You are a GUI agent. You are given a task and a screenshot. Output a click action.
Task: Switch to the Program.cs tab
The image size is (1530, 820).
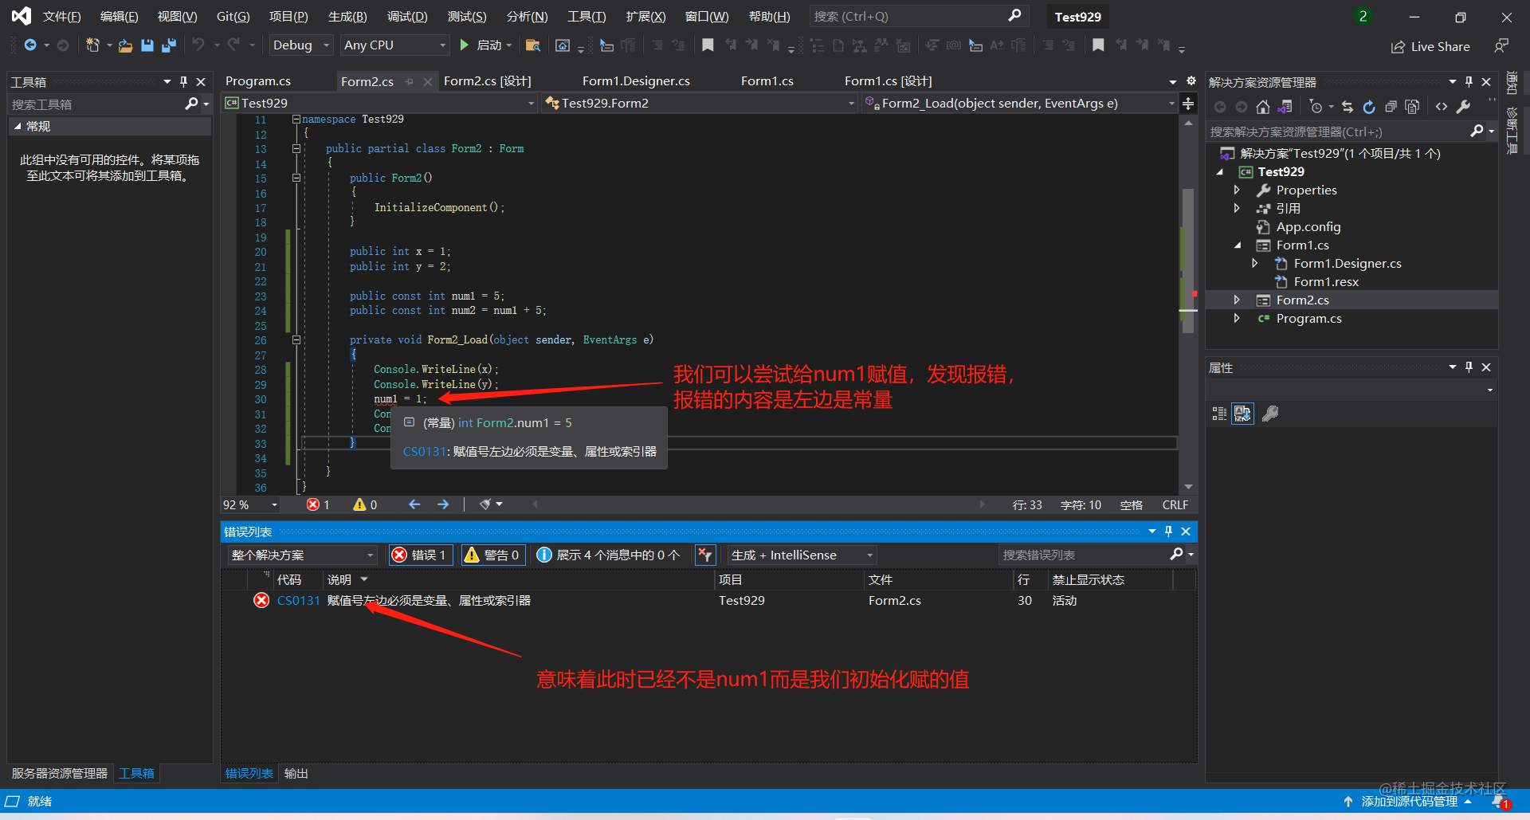258,81
